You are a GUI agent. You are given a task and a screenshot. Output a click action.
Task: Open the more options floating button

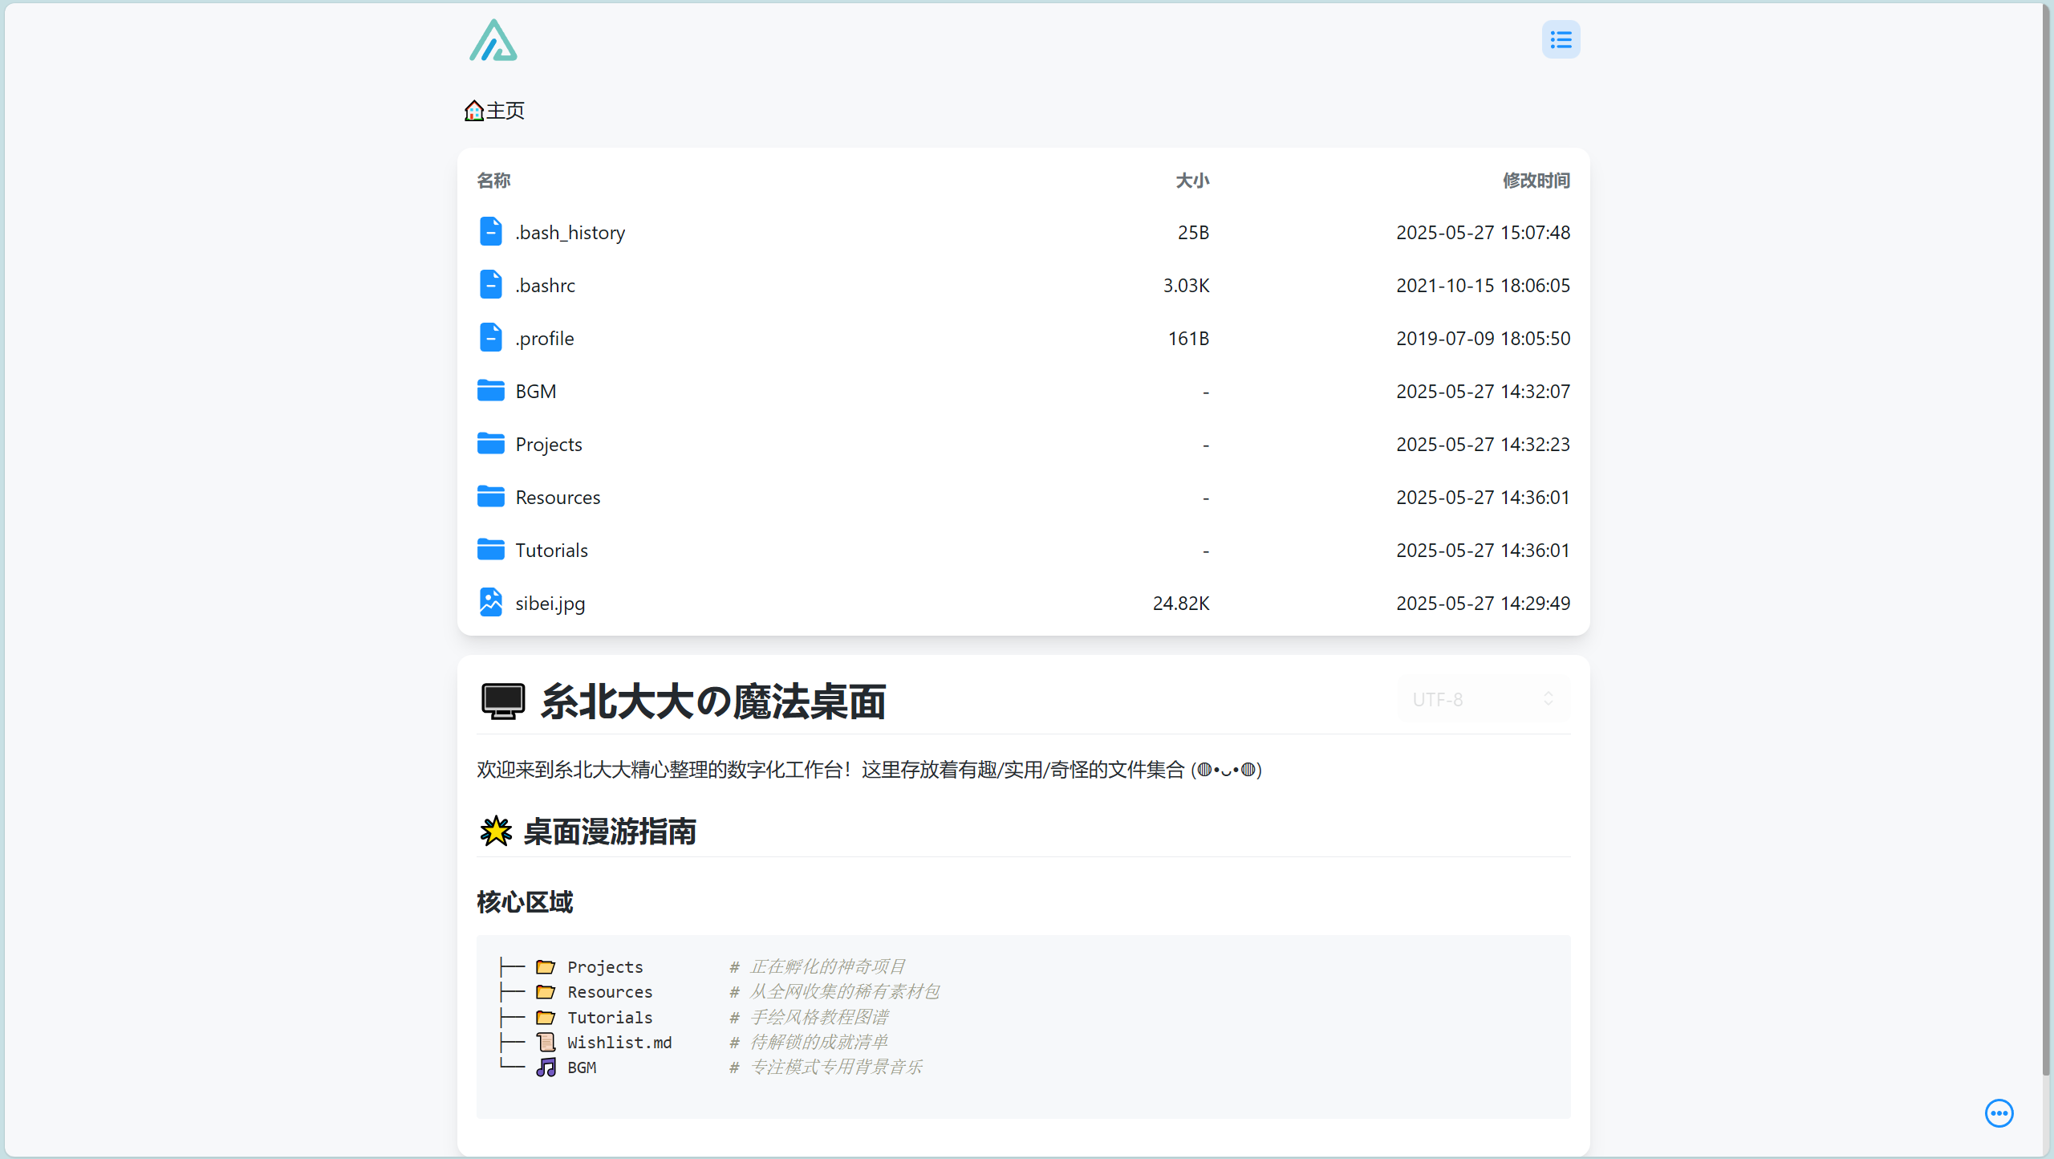tap(1999, 1113)
